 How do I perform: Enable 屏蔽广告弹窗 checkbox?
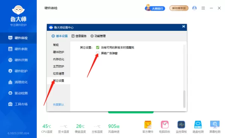(97, 53)
